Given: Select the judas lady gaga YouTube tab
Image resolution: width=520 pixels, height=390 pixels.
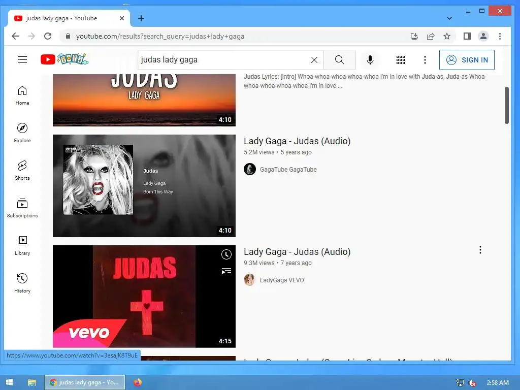Looking at the screenshot, I should [x=69, y=18].
